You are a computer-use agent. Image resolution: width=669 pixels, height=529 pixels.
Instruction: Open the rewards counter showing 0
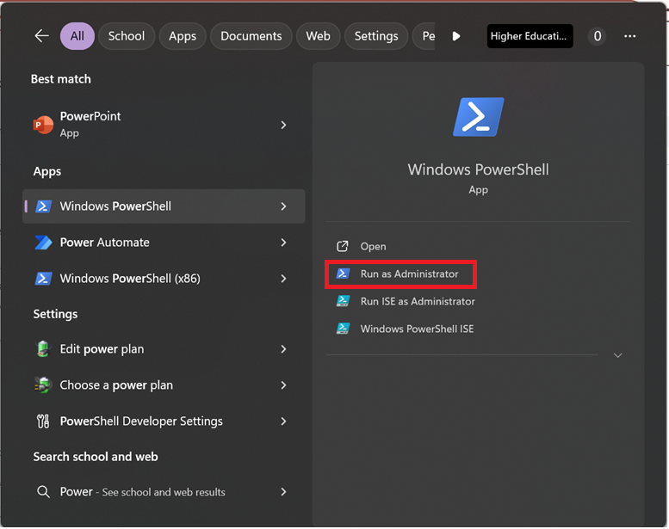click(597, 36)
